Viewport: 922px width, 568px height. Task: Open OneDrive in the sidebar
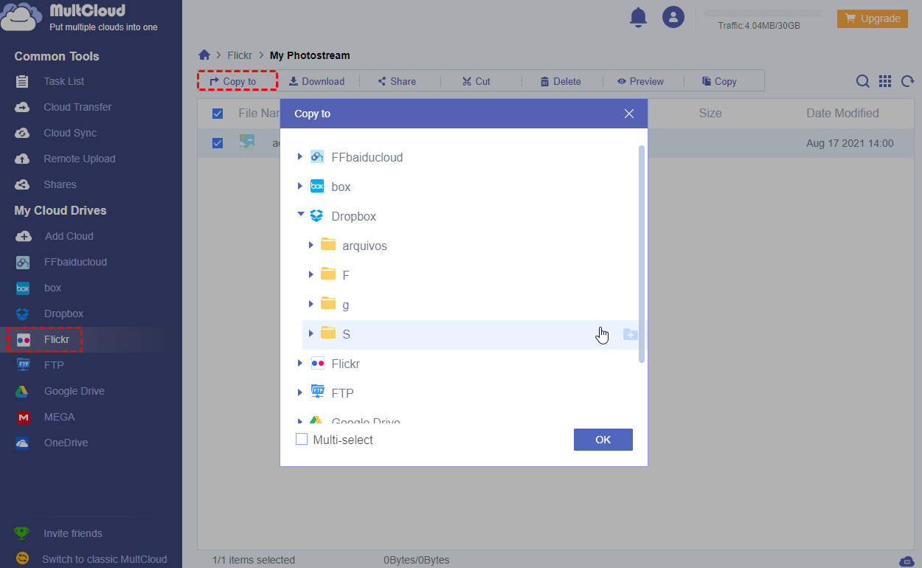66,443
